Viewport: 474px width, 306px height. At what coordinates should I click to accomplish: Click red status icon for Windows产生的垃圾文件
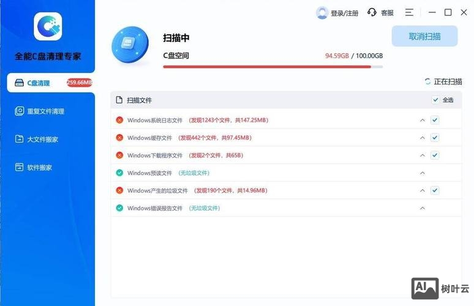coord(119,190)
